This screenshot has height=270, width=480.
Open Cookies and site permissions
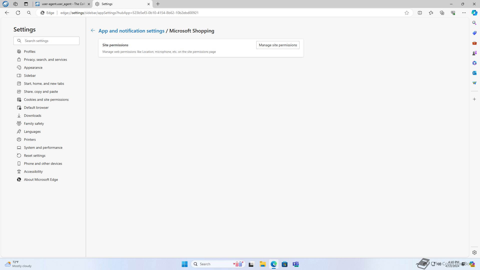46,99
